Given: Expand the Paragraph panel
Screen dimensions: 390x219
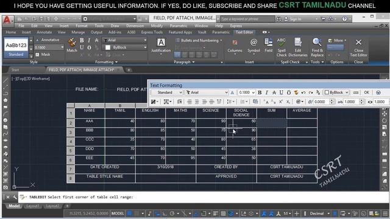Looking at the screenshot, I should point(184,62).
